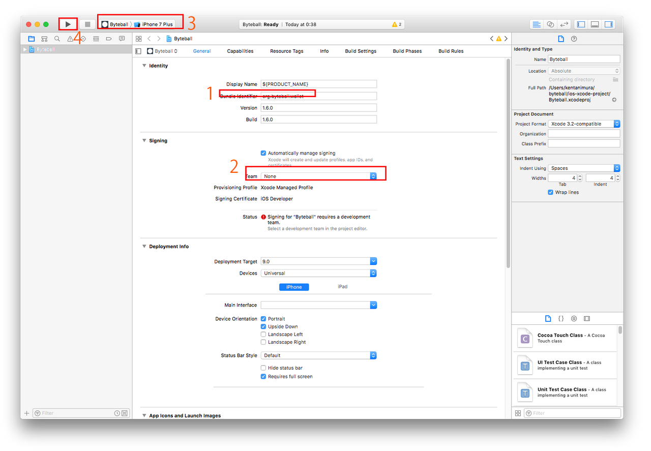This screenshot has height=451, width=651.
Task: Select the iPad segment button
Action: pos(342,287)
